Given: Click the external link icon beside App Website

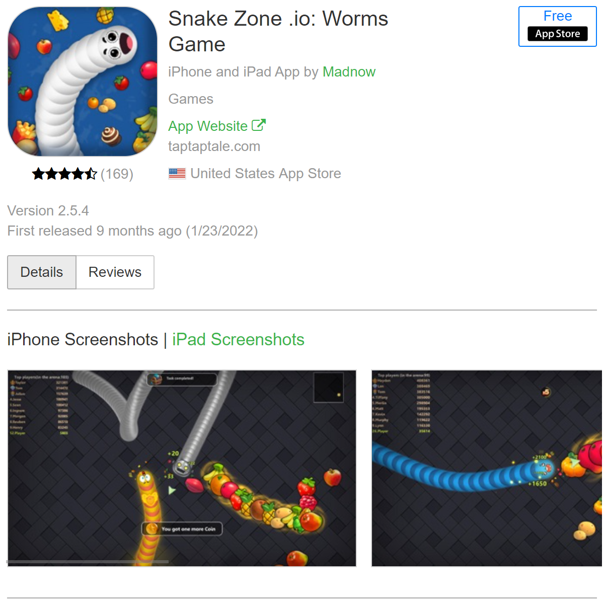Looking at the screenshot, I should [259, 125].
